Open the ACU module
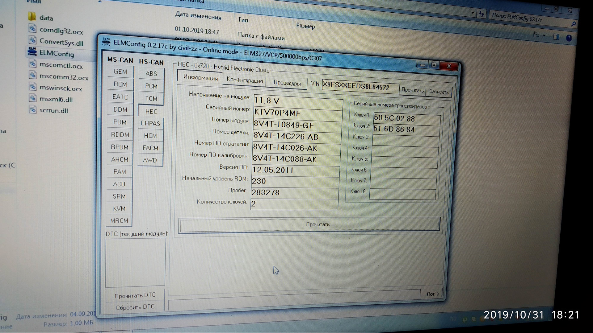 [119, 184]
